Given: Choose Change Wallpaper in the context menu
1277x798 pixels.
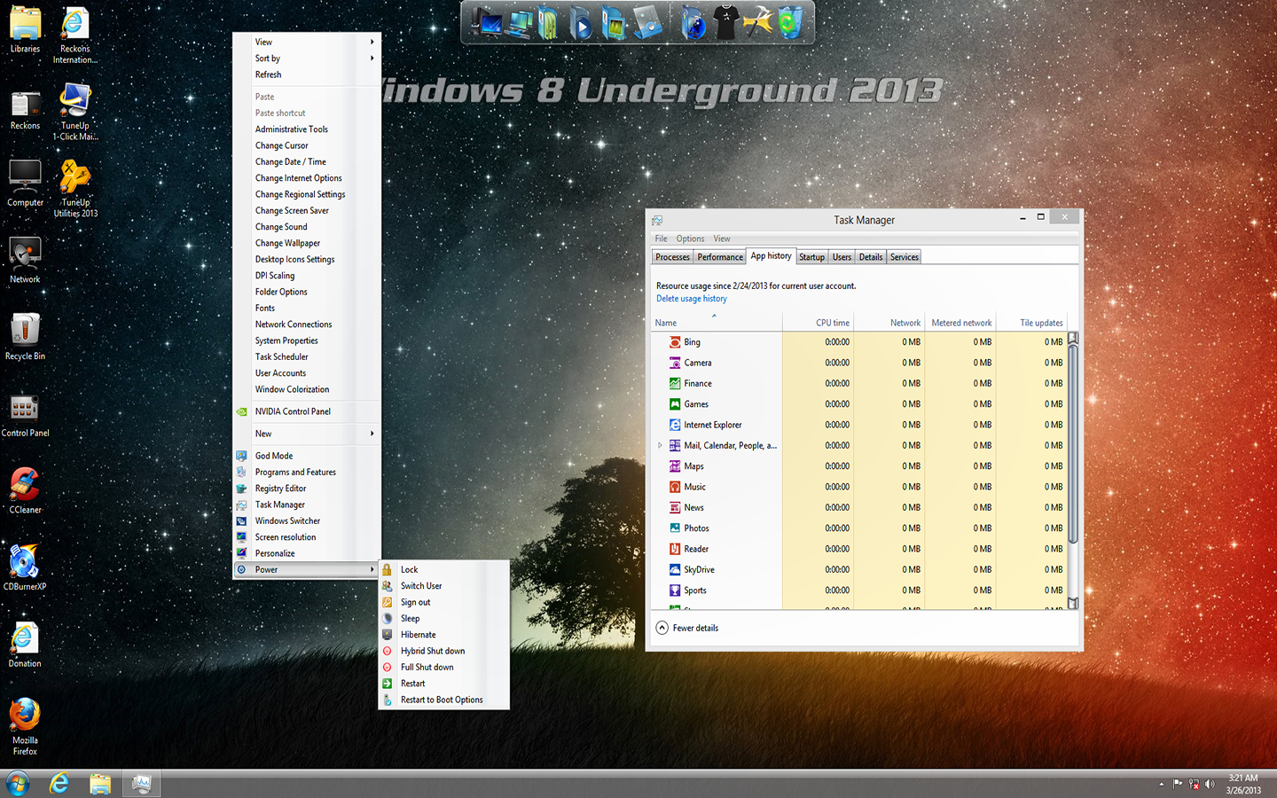Looking at the screenshot, I should point(307,243).
